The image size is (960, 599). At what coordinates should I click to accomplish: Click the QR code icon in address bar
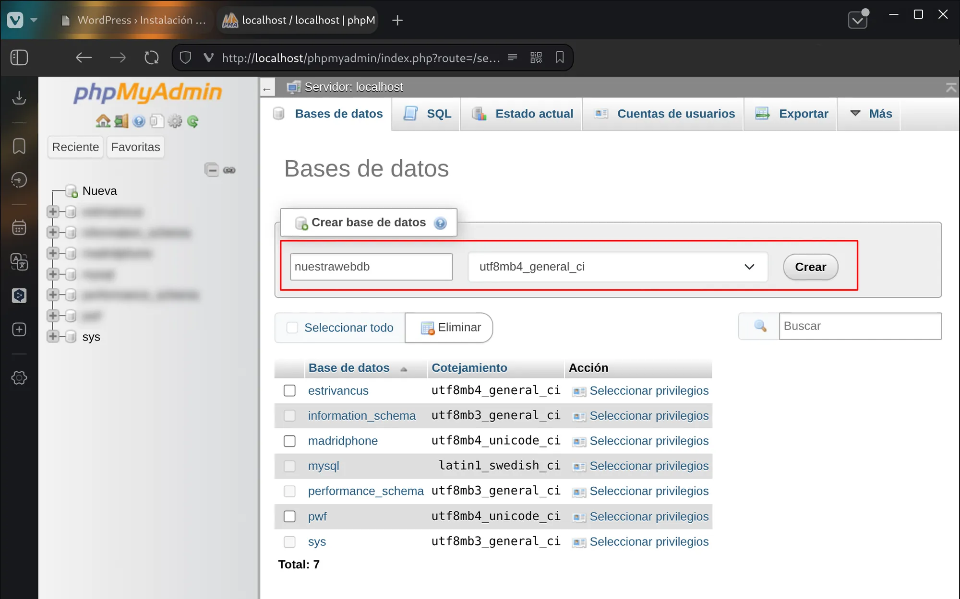pos(536,58)
